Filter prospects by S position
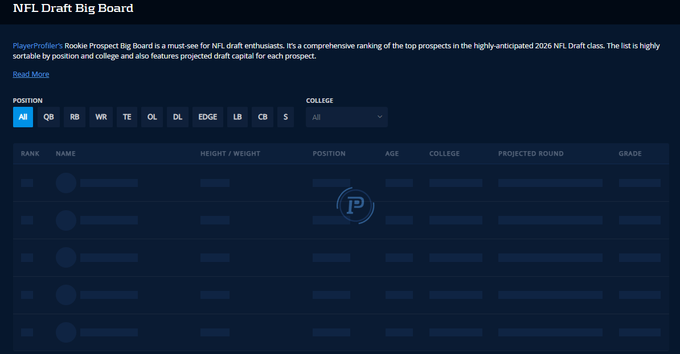 tap(285, 117)
